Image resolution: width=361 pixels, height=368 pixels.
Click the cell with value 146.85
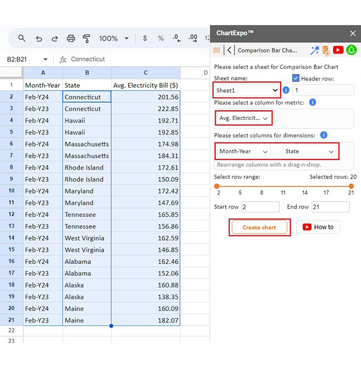pyautogui.click(x=146, y=250)
